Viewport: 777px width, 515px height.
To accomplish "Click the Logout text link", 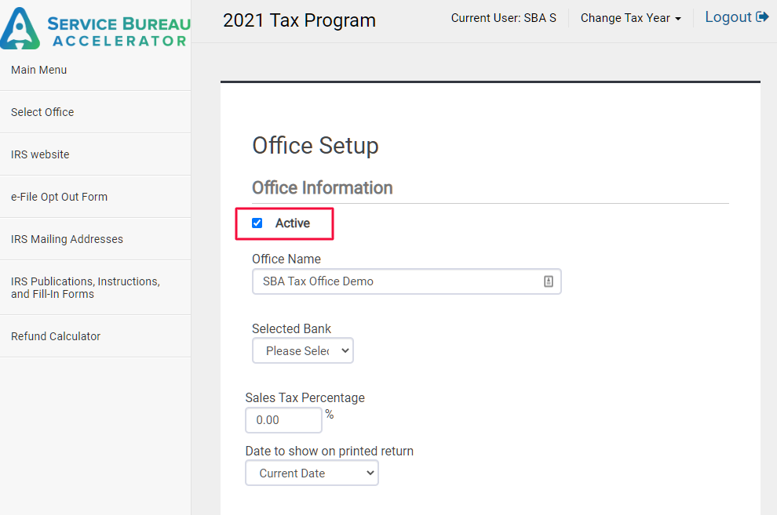I will click(728, 17).
